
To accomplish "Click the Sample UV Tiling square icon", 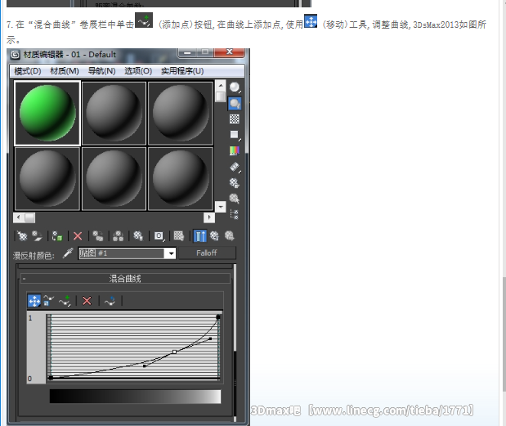I will (235, 135).
